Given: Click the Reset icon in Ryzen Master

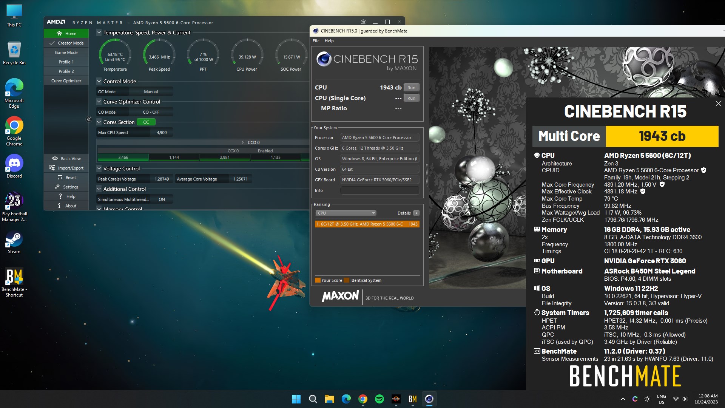Looking at the screenshot, I should point(60,177).
